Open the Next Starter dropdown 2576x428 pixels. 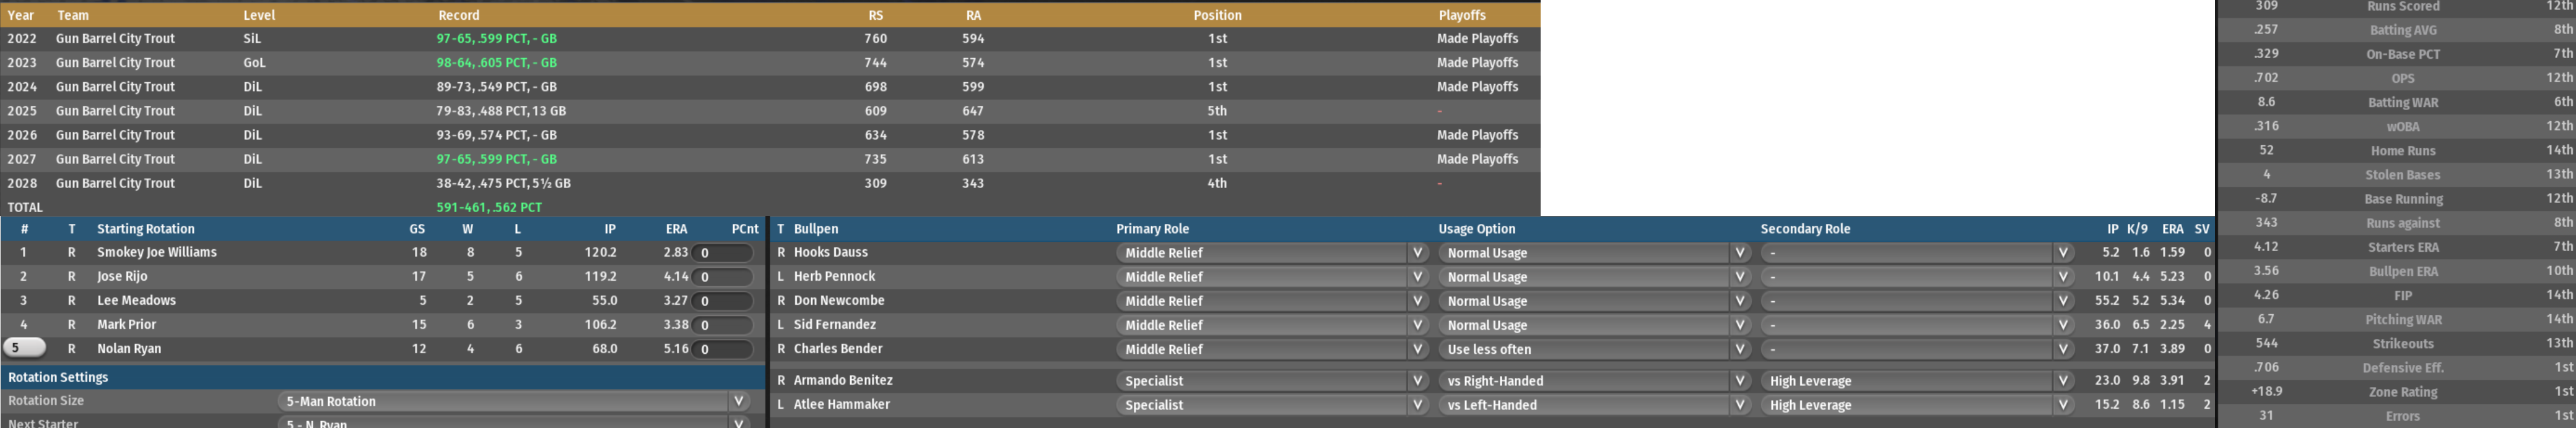tap(513, 423)
